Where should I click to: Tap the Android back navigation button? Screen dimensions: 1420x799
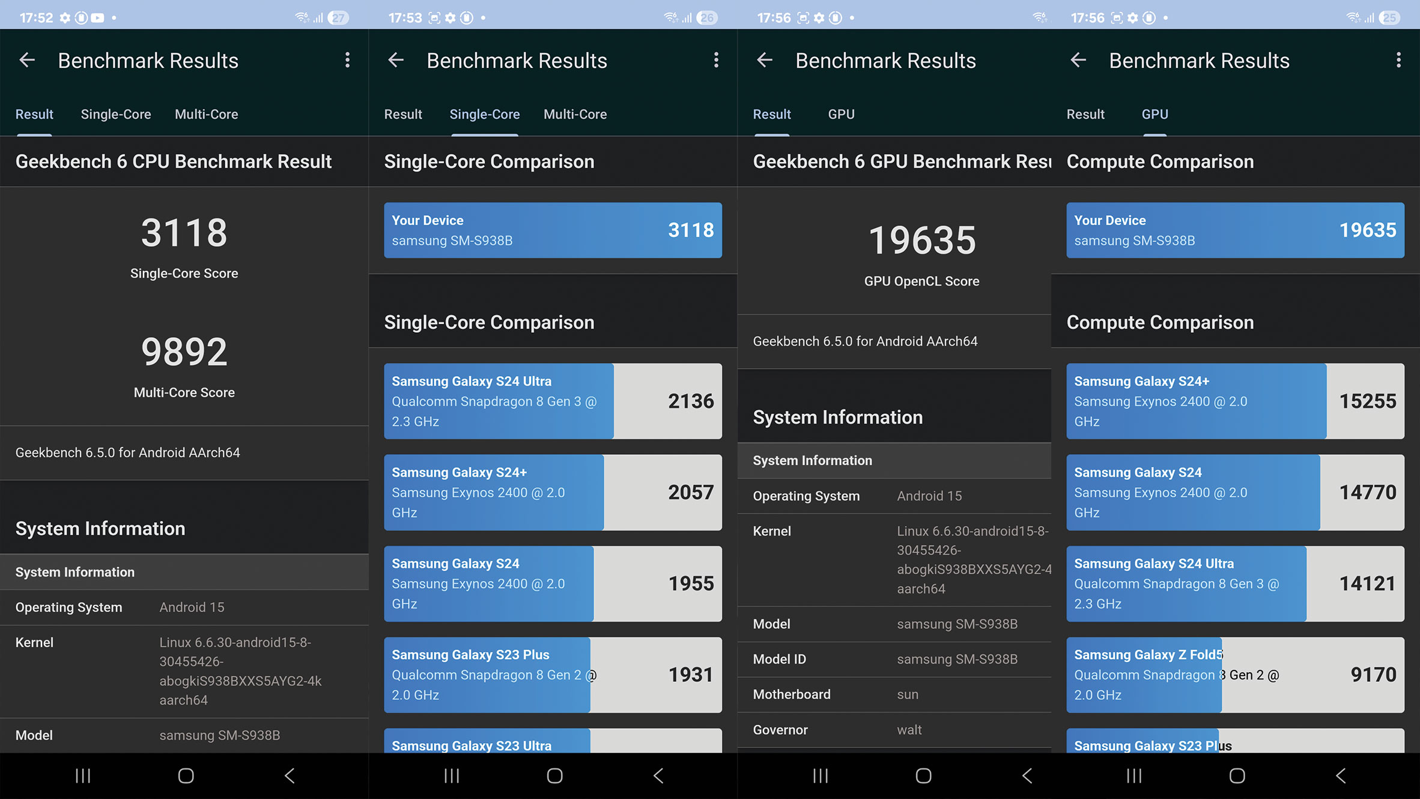coord(289,776)
